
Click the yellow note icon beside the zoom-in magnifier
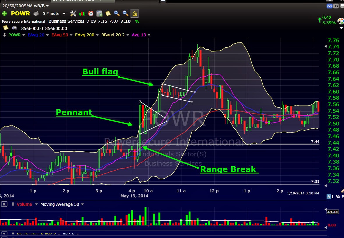pyautogui.click(x=108, y=14)
